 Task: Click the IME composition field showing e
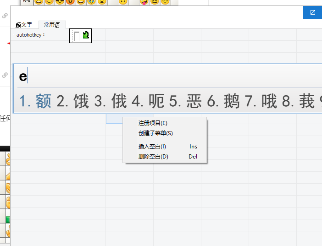tap(138, 76)
